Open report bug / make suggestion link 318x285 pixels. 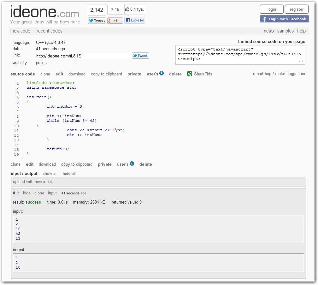click(x=280, y=74)
